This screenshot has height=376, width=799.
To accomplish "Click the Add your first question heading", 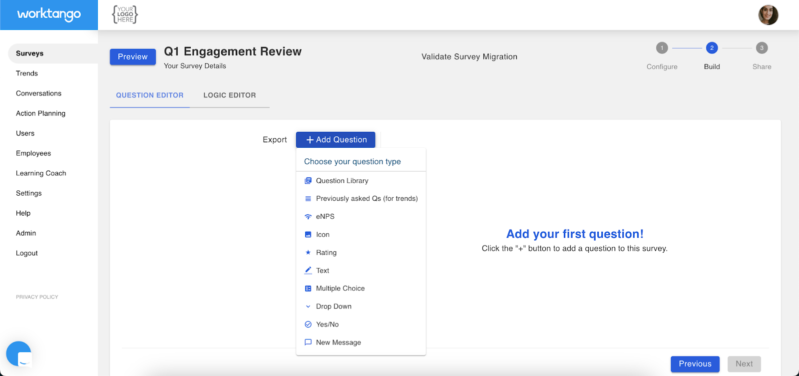I will coord(575,234).
